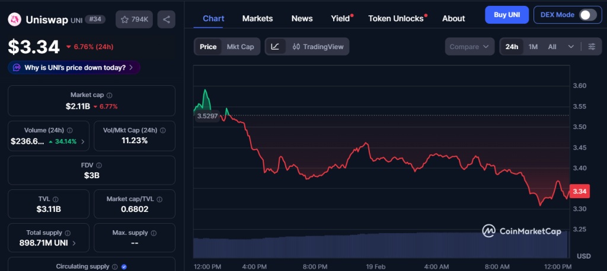Select the line chart icon view
Image resolution: width=607 pixels, height=271 pixels.
pos(275,46)
